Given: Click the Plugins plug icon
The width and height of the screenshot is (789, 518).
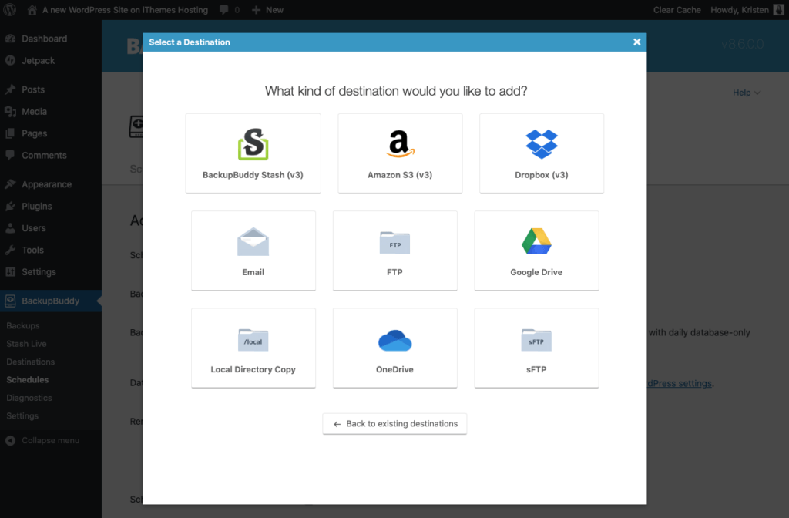Looking at the screenshot, I should tap(10, 206).
